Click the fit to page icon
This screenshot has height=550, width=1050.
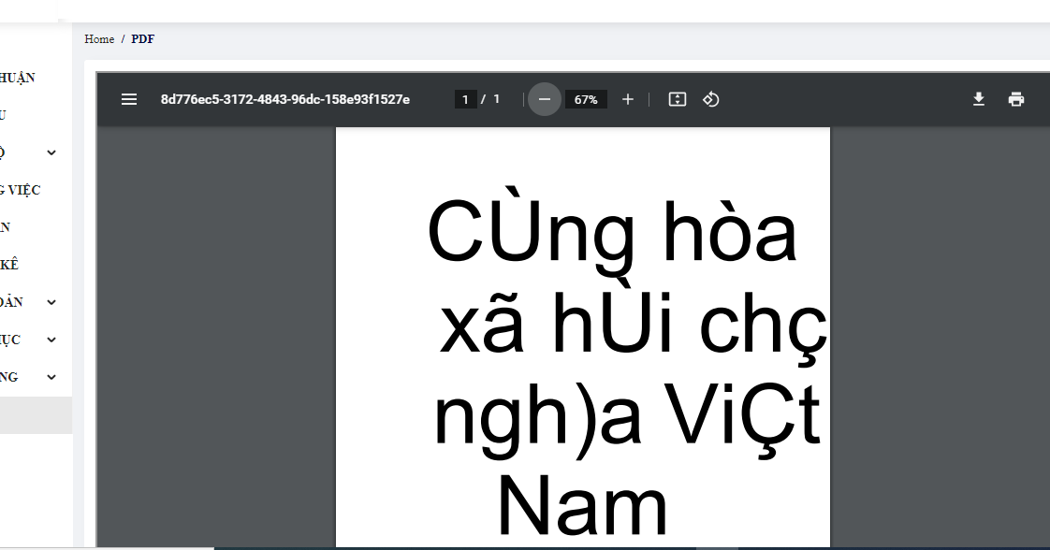click(677, 99)
